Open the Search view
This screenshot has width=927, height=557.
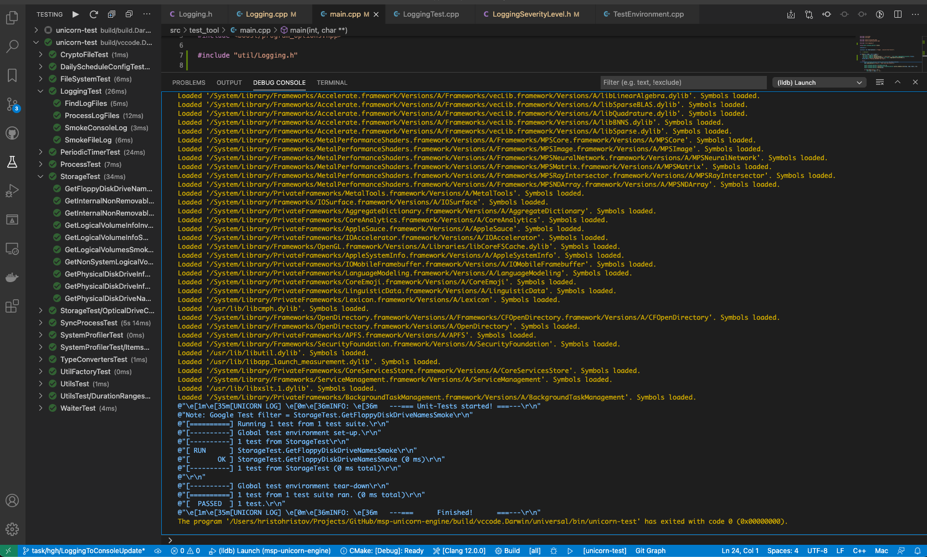(x=12, y=47)
